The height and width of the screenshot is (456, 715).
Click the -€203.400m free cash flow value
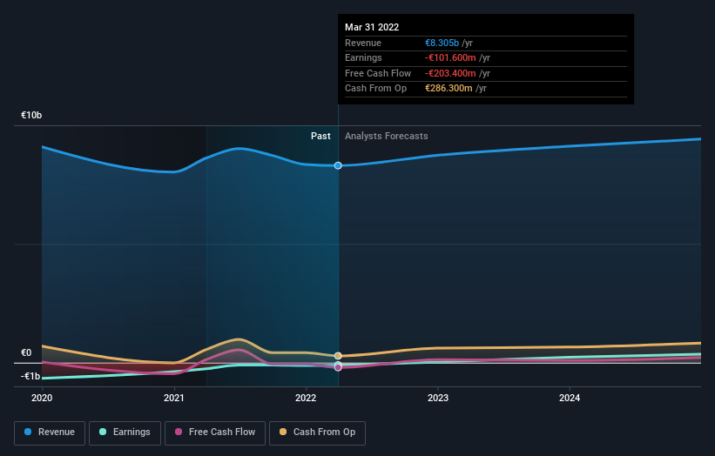[450, 73]
